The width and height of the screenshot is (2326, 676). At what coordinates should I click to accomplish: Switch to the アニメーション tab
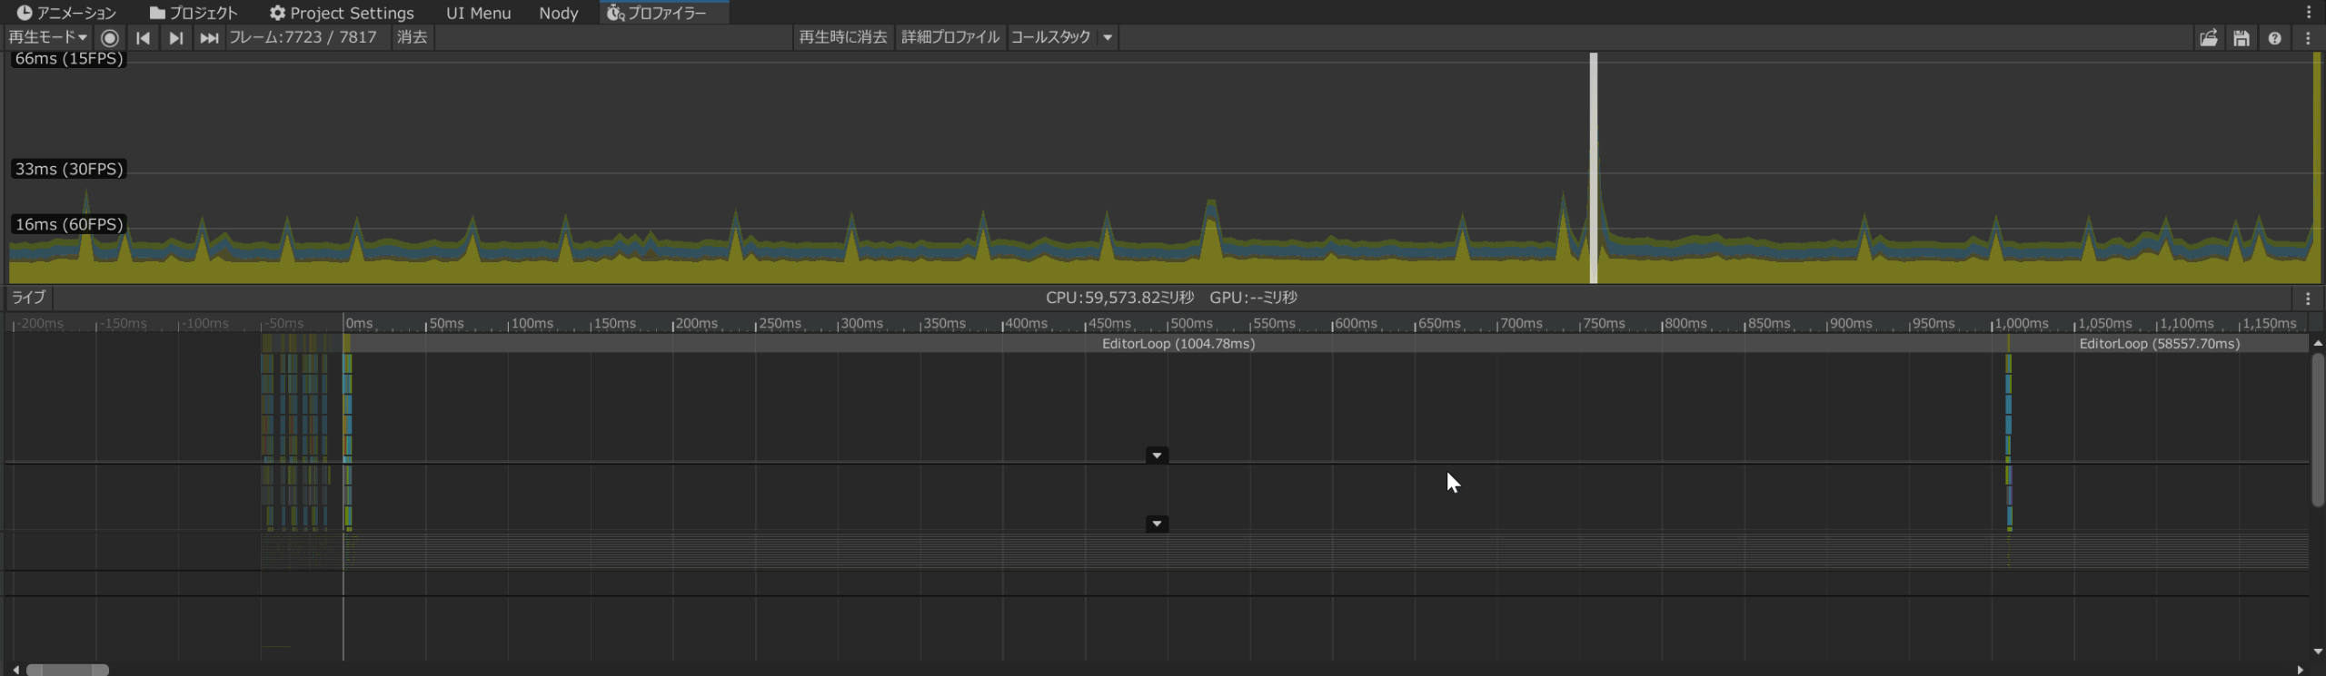[67, 13]
